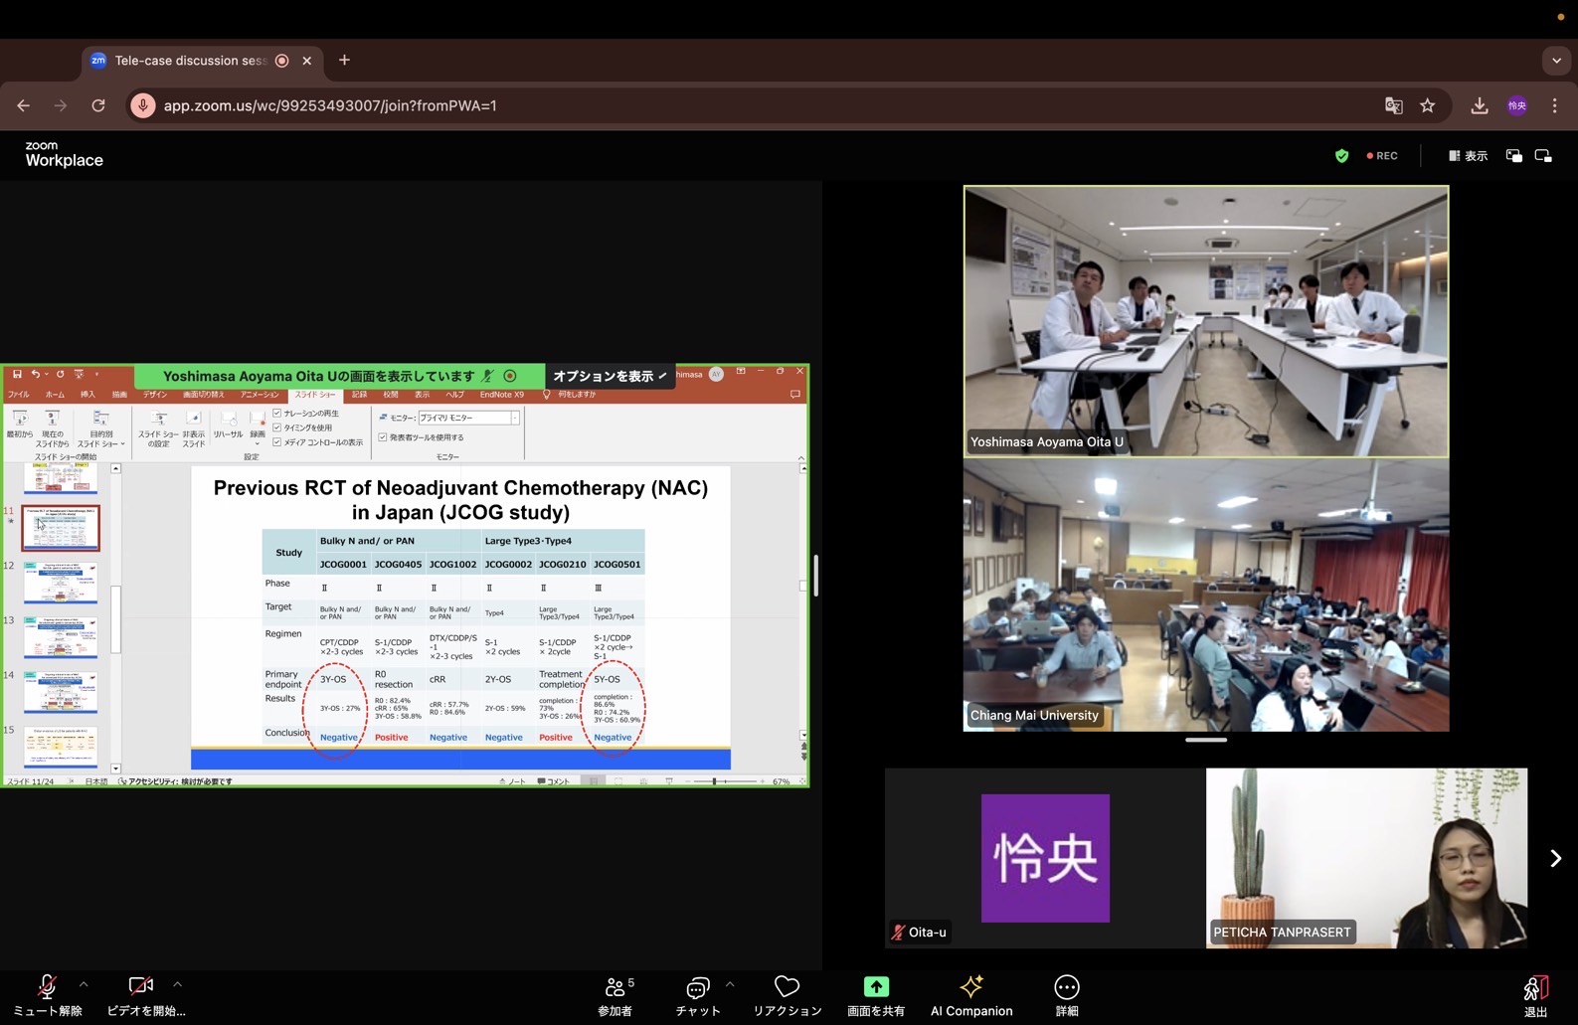Click the 表示 view layout button
This screenshot has height=1025, width=1578.
point(1468,156)
